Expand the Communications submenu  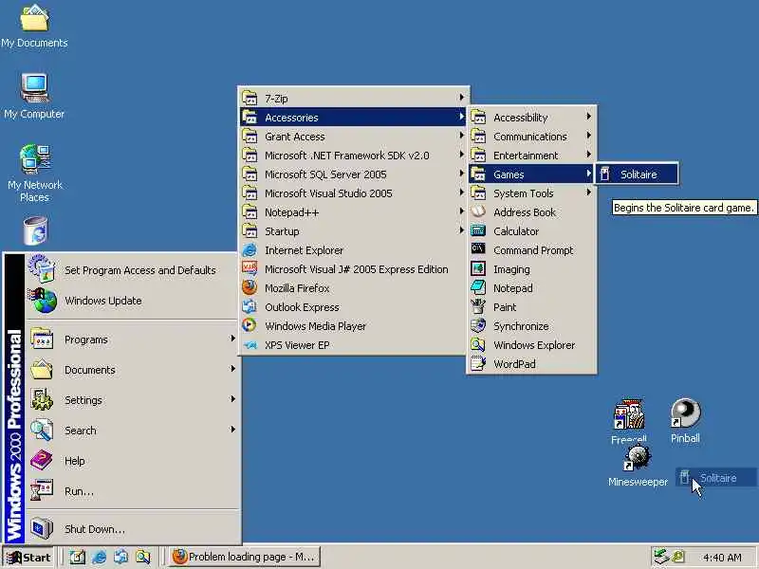[531, 137]
